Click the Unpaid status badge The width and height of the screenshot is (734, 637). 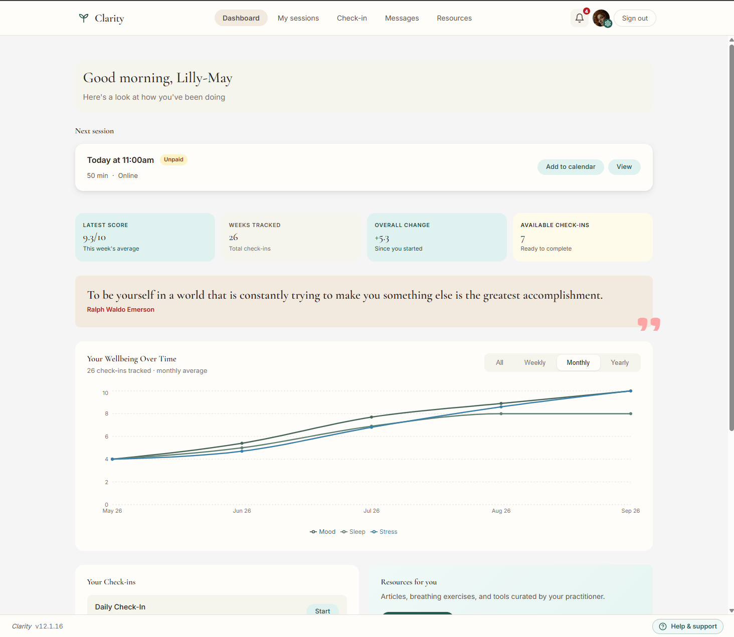coord(173,160)
